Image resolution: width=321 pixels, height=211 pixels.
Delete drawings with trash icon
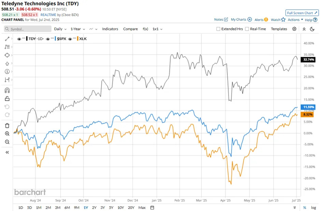[x=7, y=125]
